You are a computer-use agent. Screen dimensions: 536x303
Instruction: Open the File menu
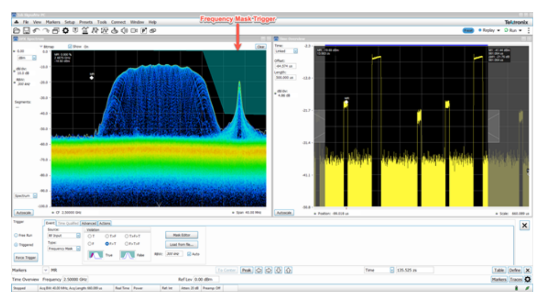(26, 22)
